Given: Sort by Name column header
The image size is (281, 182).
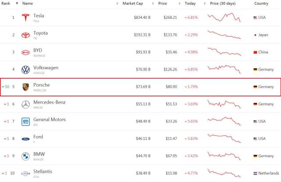Looking at the screenshot, I should pos(28,3).
